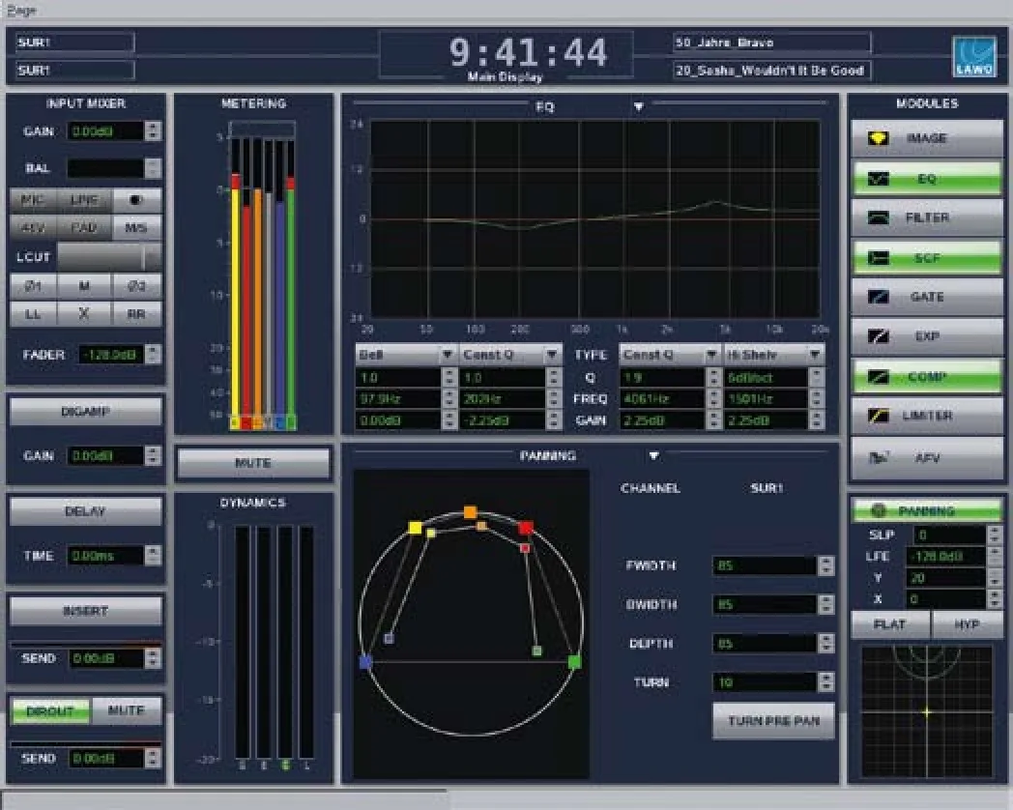Select FLAT panning mode

[x=889, y=624]
